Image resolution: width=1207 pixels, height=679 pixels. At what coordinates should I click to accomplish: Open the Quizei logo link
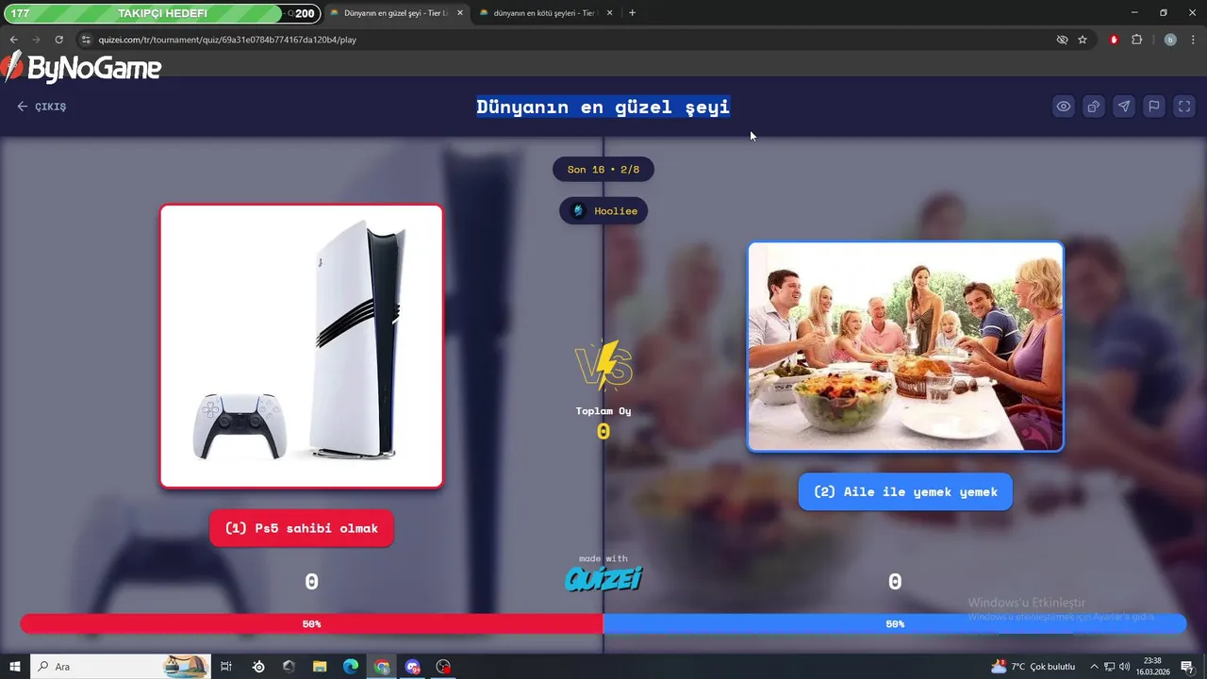point(603,577)
